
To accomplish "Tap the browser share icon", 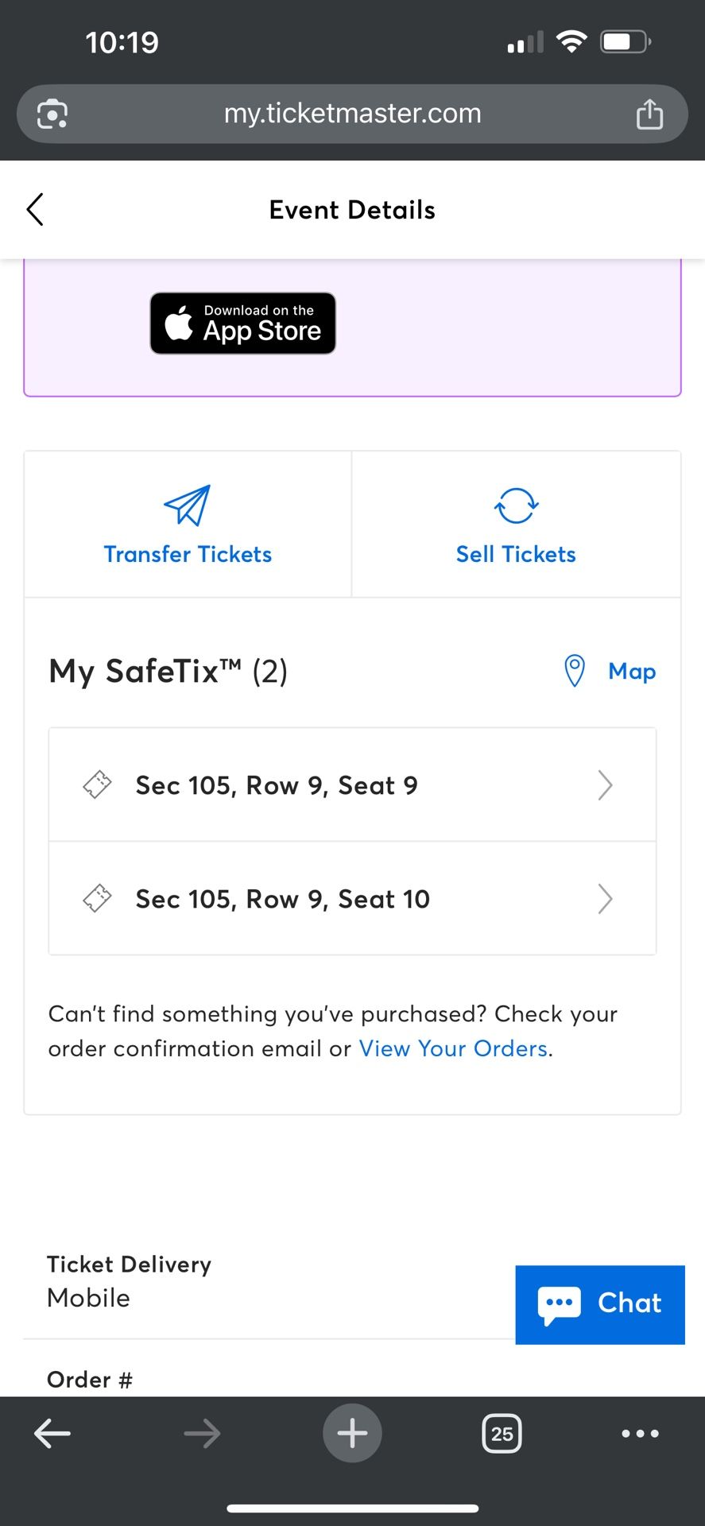I will [649, 114].
